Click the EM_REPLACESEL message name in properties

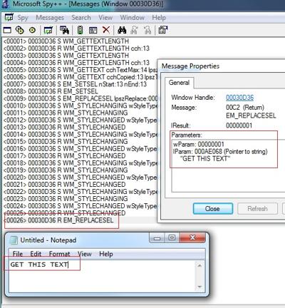point(251,115)
